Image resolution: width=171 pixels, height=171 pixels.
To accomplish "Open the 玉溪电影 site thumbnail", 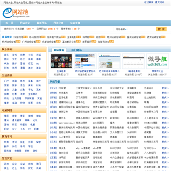I will [x=61, y=61].
